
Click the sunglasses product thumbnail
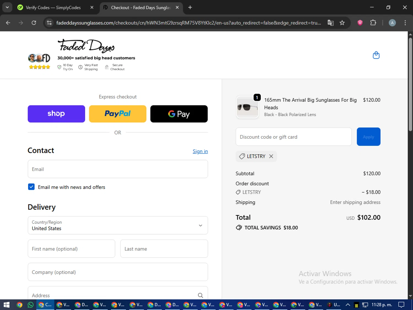click(x=247, y=107)
